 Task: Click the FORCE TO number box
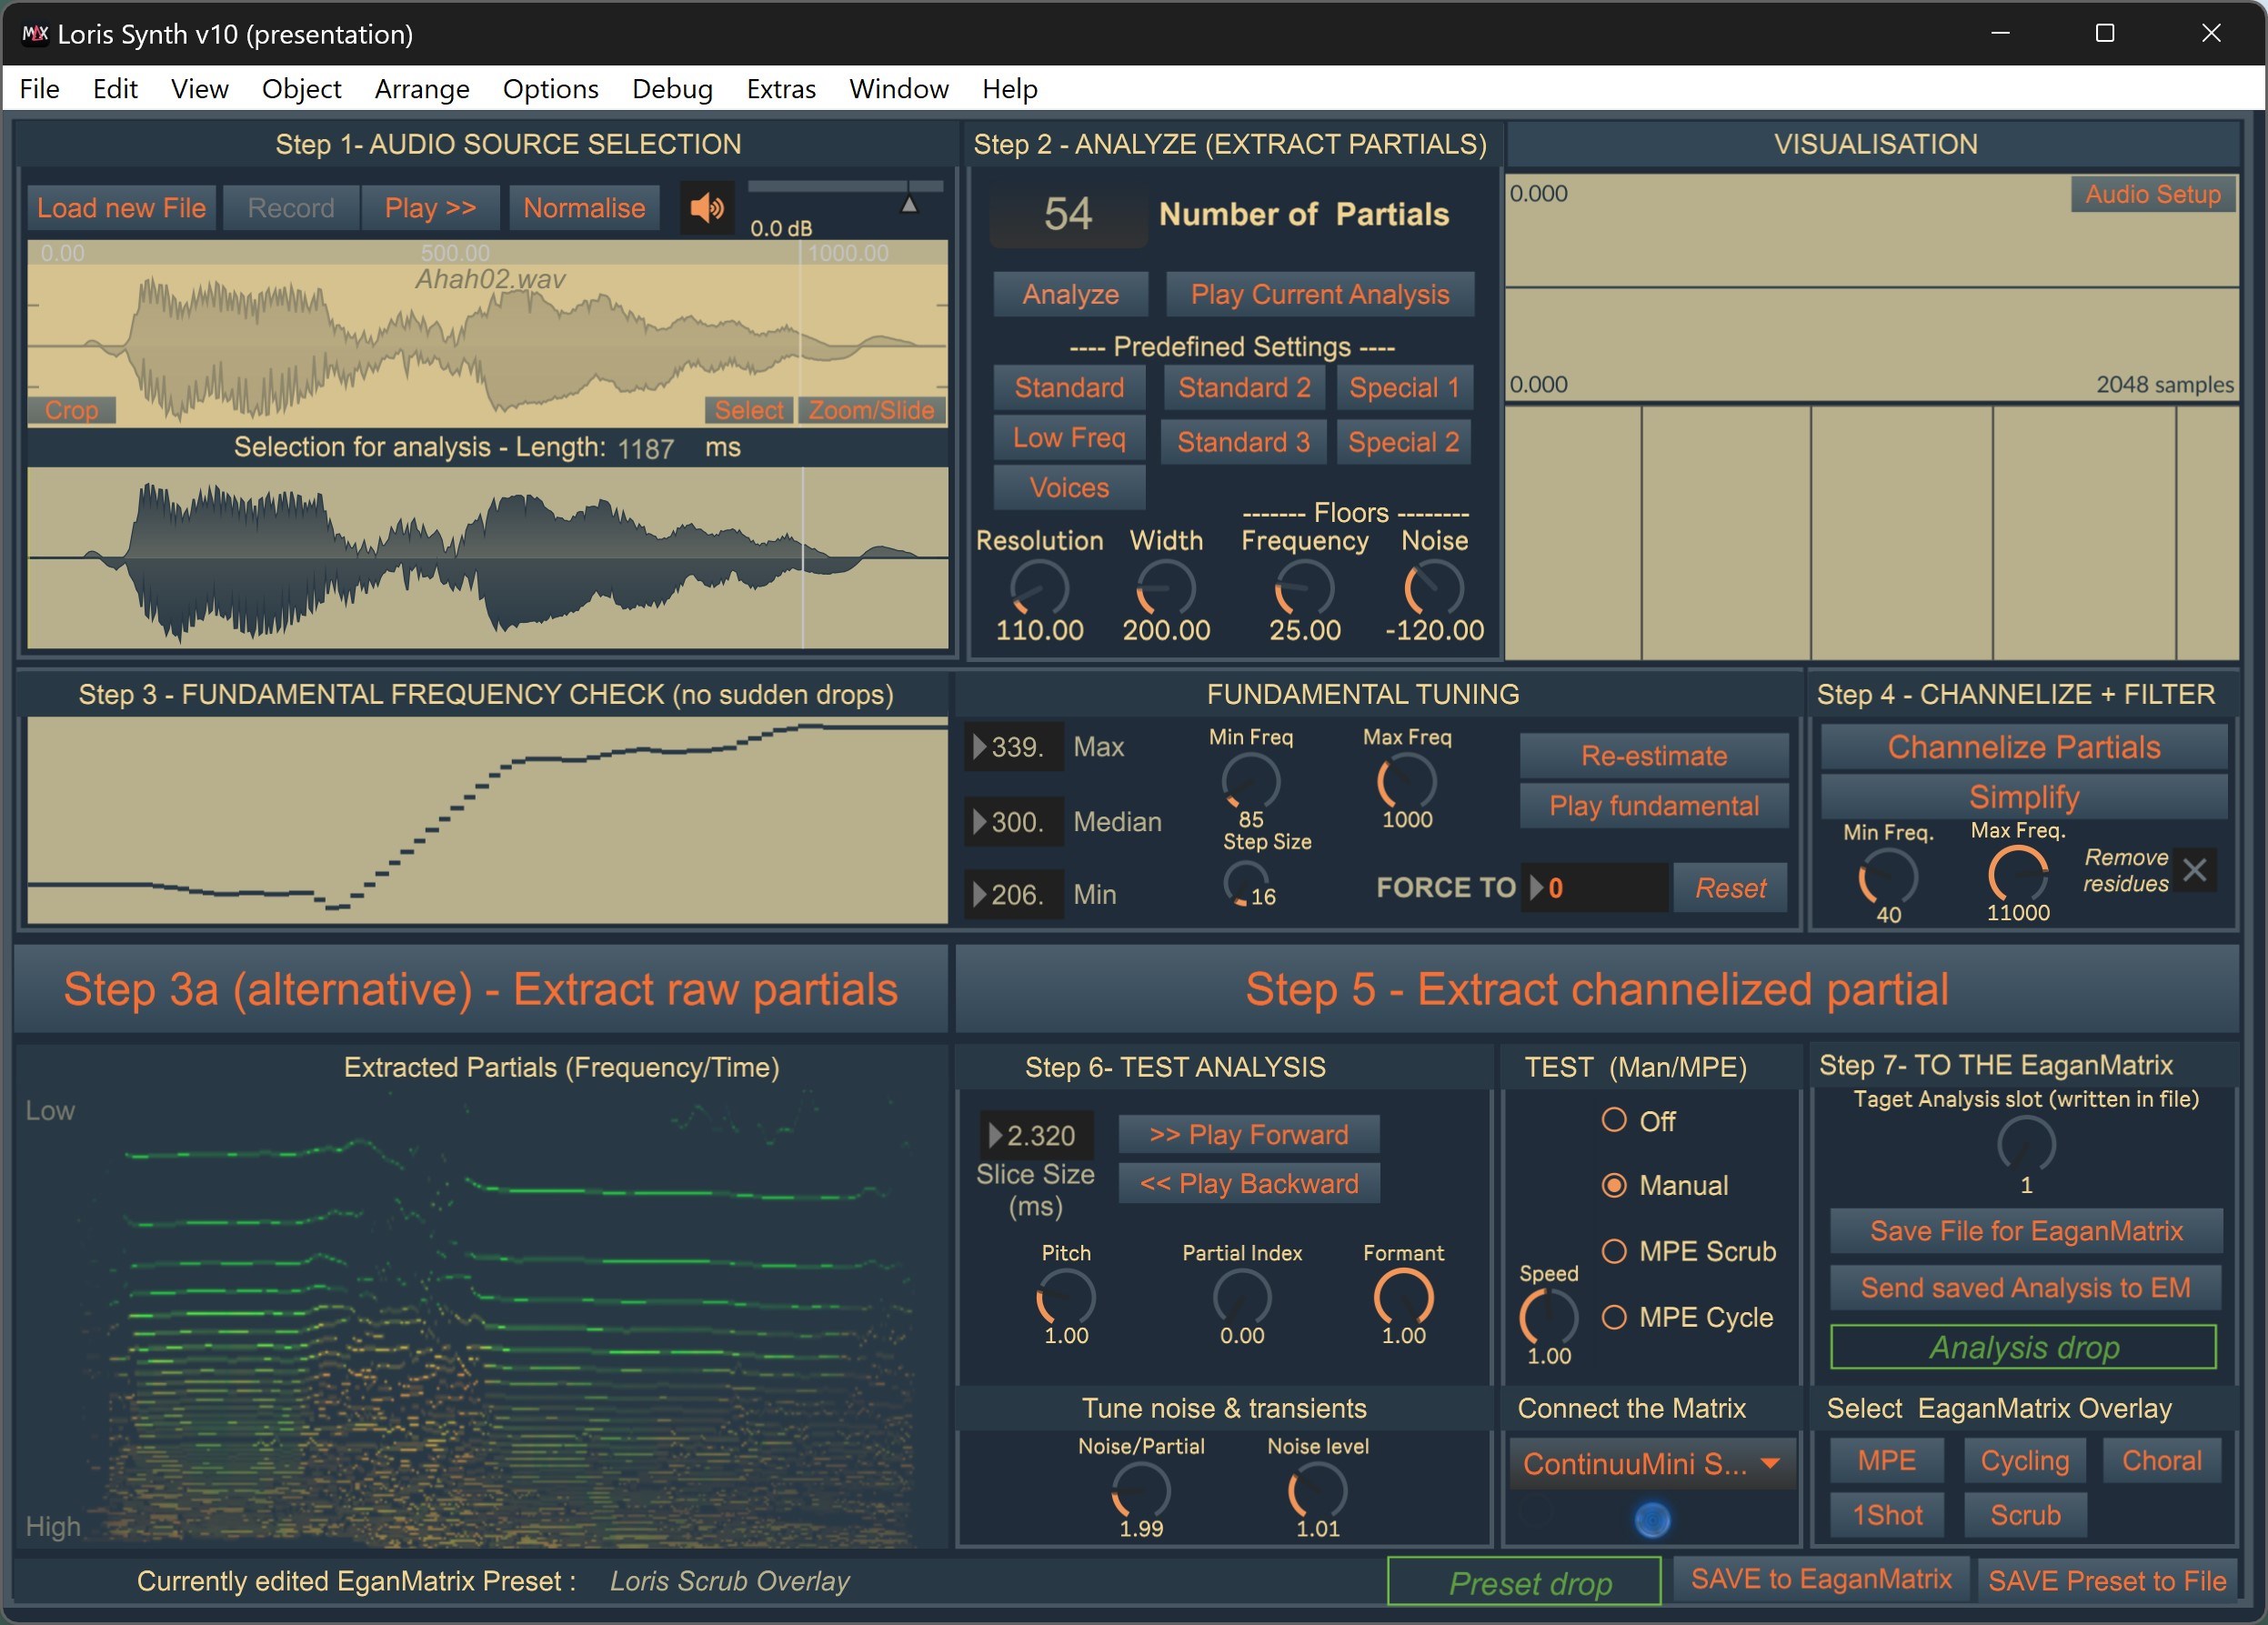(1596, 887)
